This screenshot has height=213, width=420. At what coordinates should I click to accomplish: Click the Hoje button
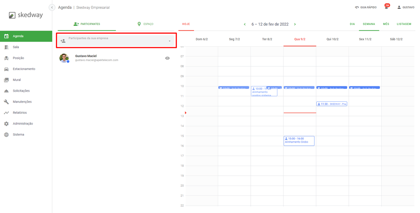point(186,24)
